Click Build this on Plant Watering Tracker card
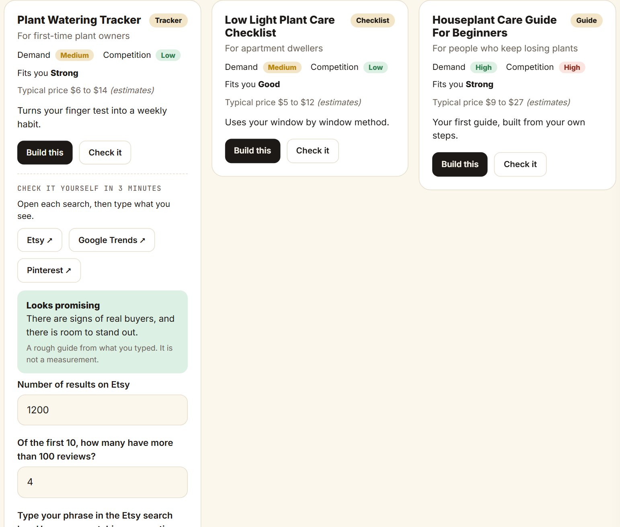620x527 pixels. [45, 153]
